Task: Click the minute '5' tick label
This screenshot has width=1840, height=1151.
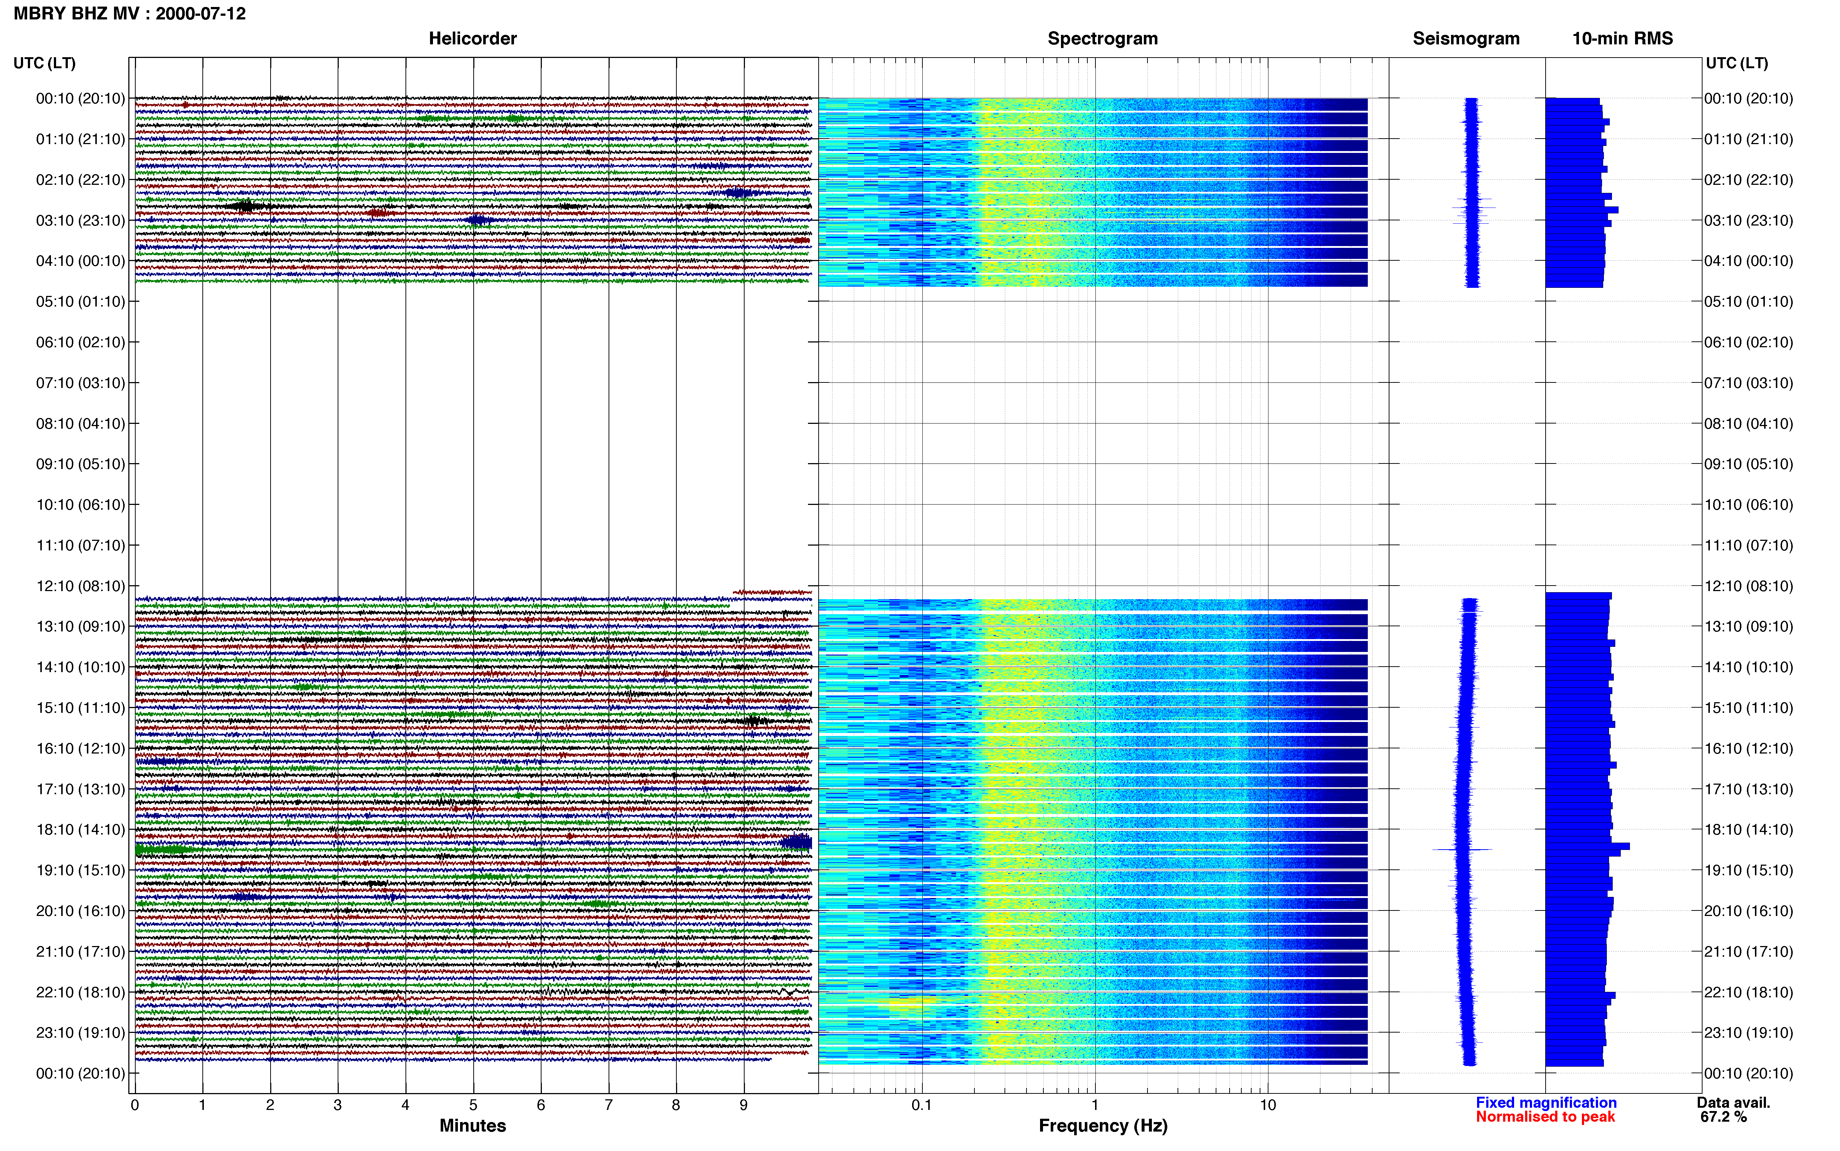Action: [473, 1105]
